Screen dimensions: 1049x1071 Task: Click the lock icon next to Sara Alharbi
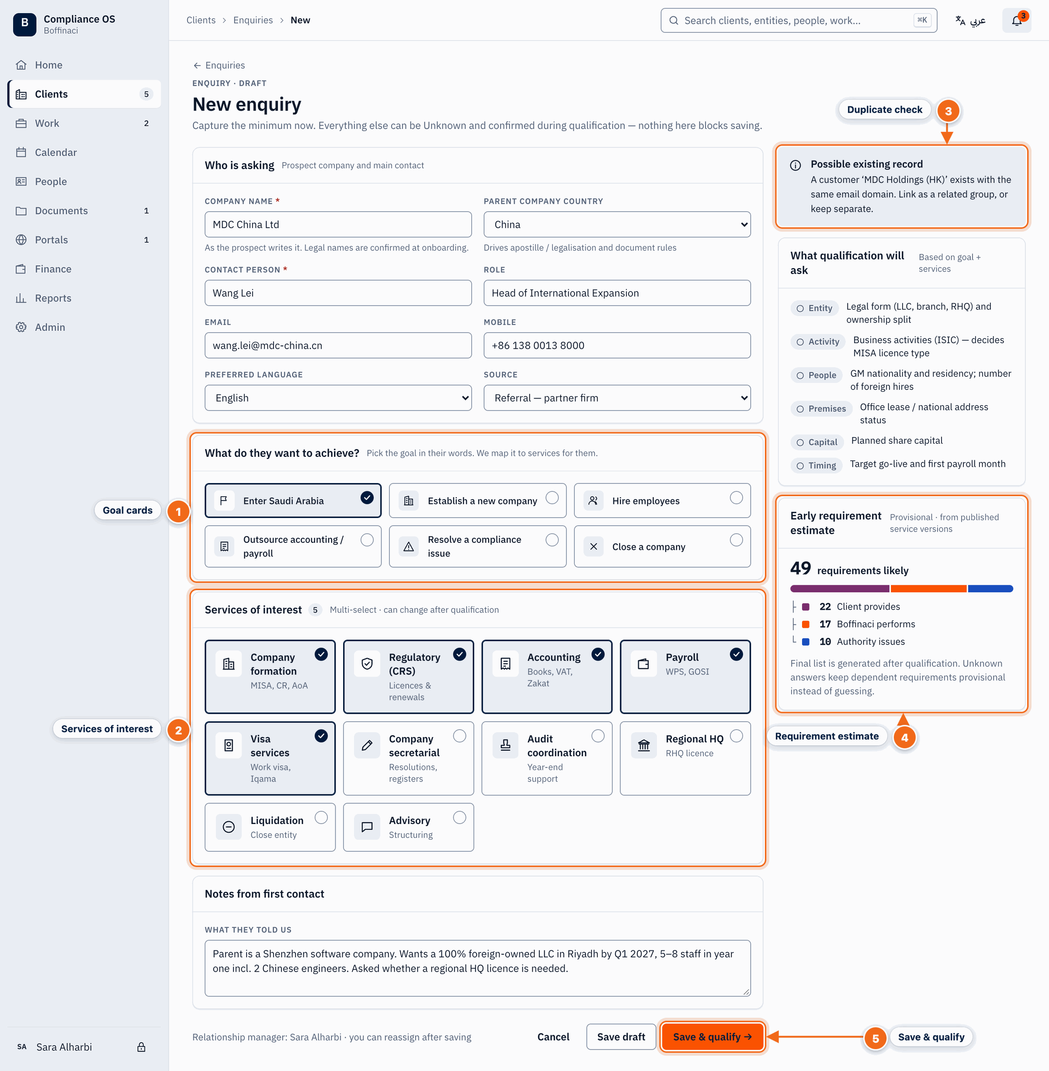click(141, 1047)
